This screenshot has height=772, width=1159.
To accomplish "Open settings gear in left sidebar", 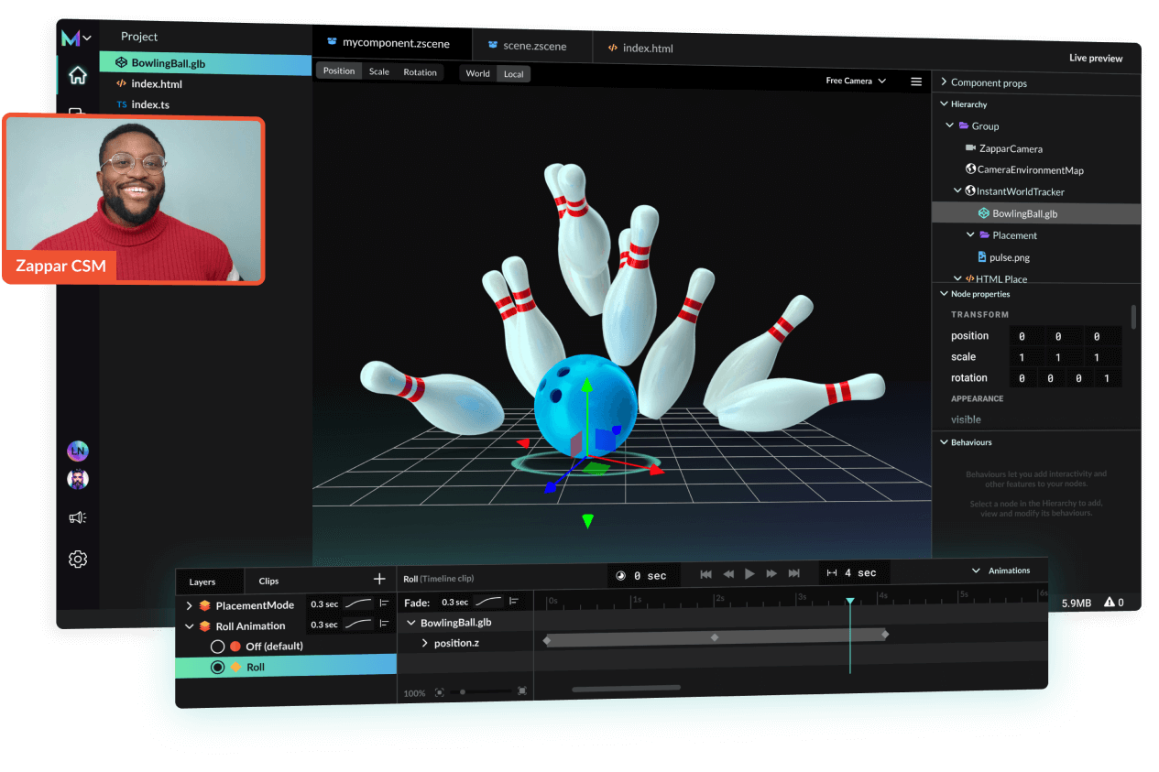I will 78,559.
